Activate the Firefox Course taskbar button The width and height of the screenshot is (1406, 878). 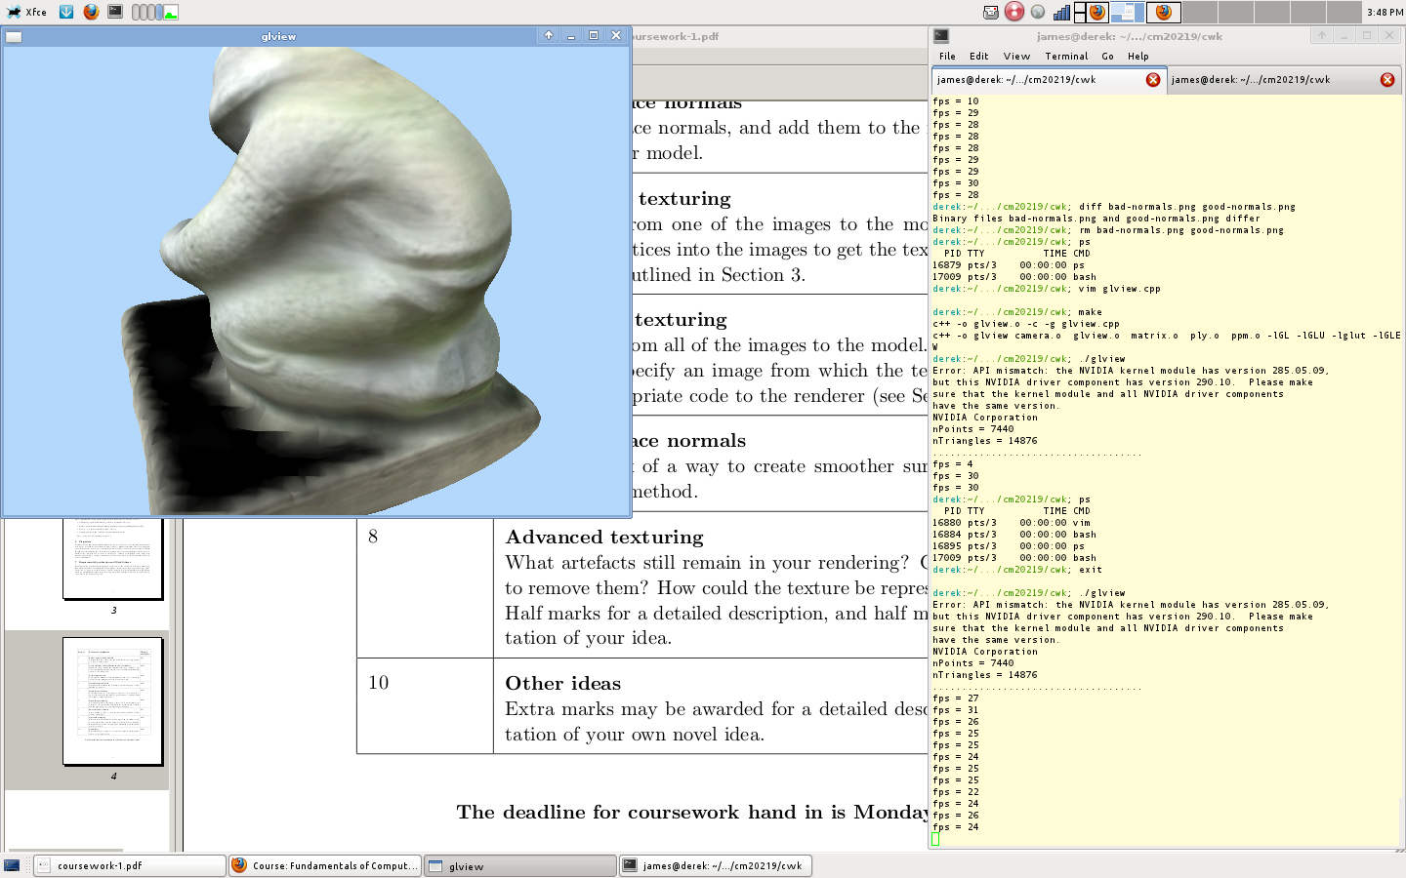(x=324, y=865)
